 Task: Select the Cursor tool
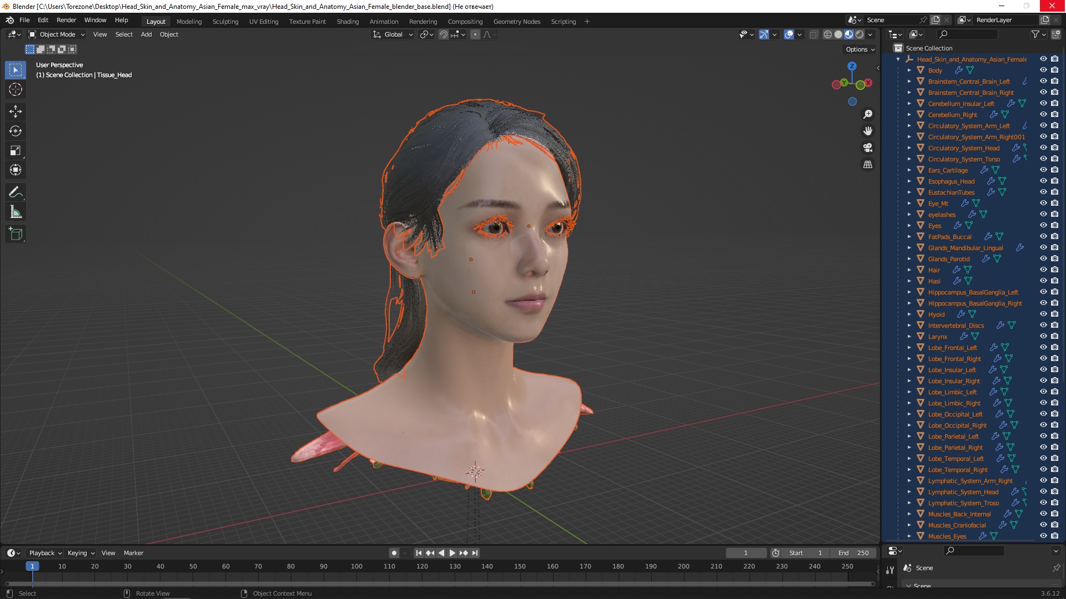[x=16, y=89]
